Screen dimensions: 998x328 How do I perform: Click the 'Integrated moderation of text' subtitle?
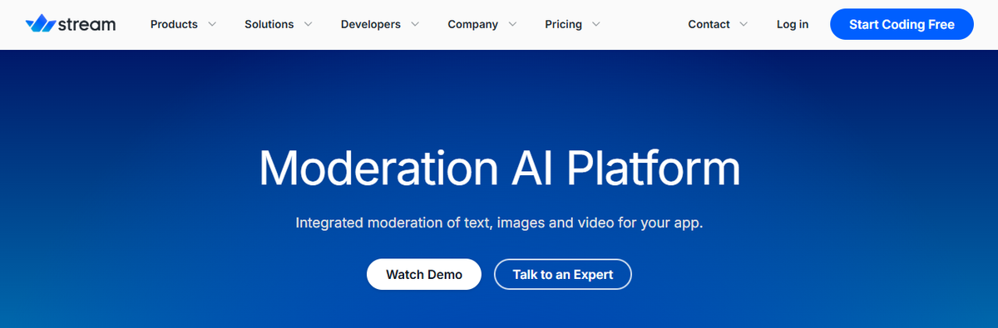pyautogui.click(x=499, y=223)
